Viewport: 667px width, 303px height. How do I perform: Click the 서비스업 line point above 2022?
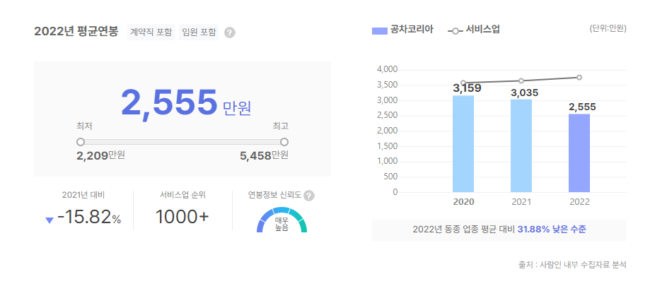point(579,78)
